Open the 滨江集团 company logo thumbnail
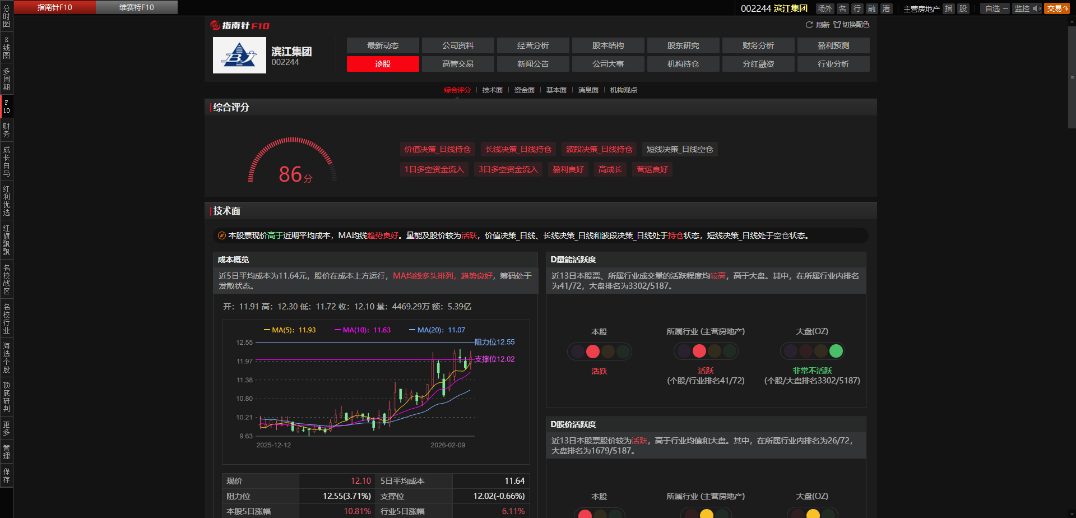This screenshot has width=1076, height=518. 239,55
